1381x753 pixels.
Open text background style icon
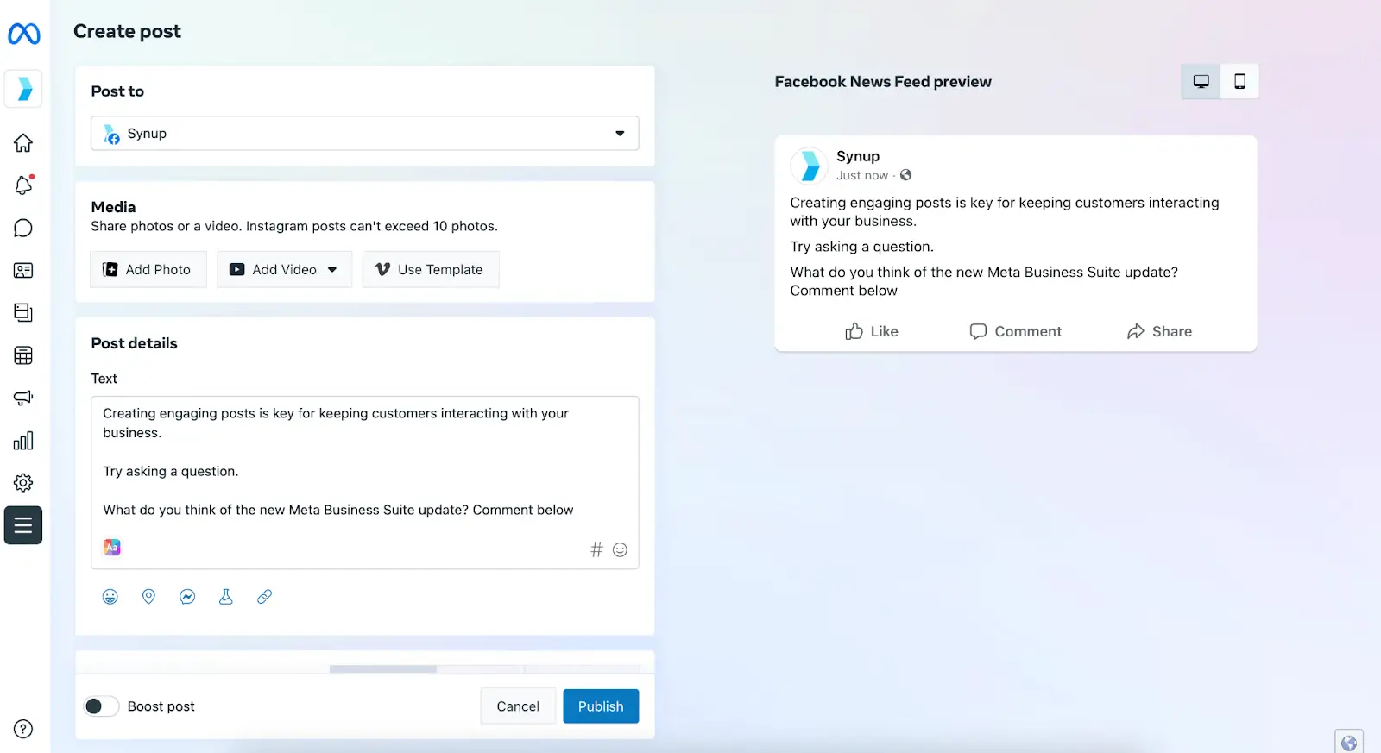(x=112, y=547)
